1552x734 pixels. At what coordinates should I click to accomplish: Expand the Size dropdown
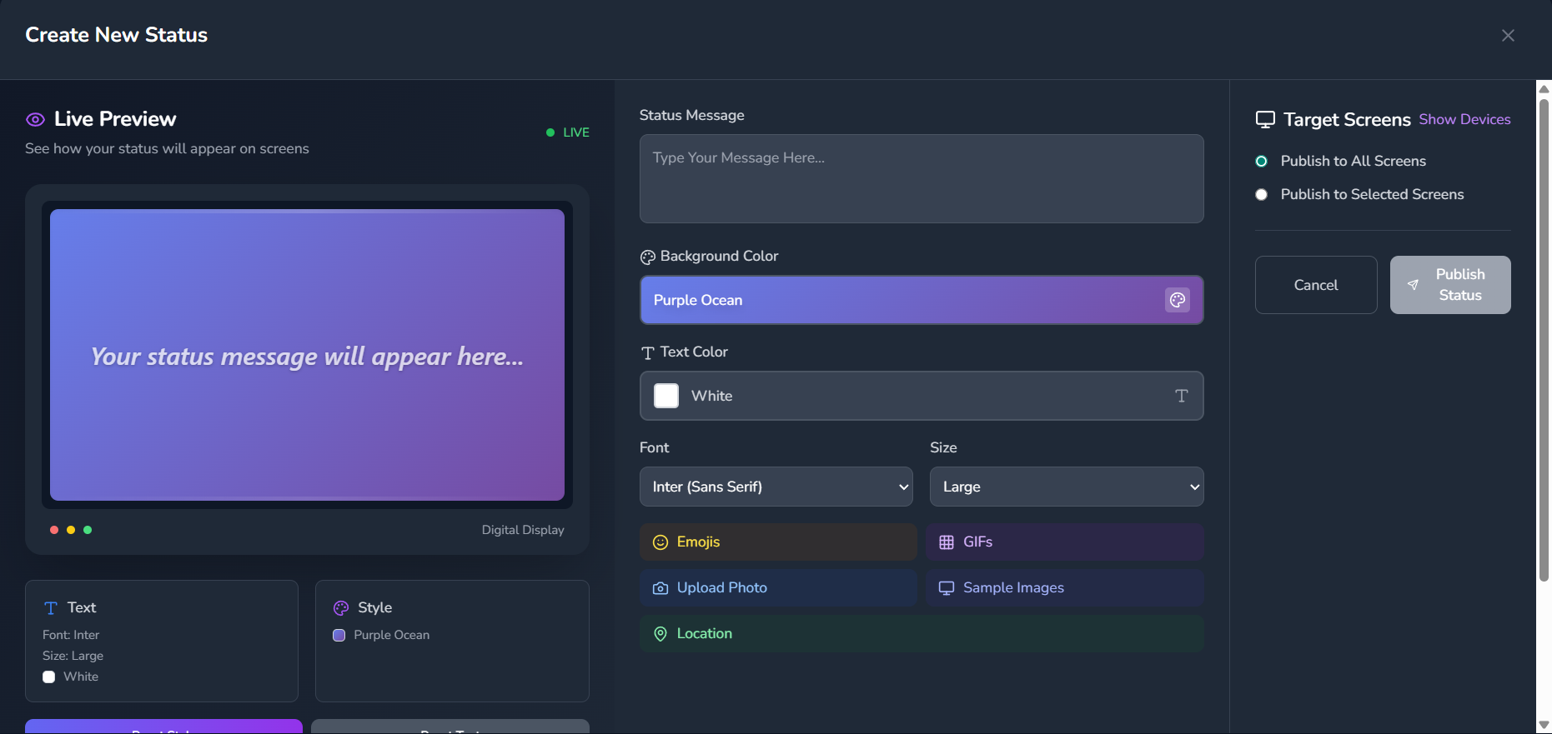click(x=1066, y=487)
